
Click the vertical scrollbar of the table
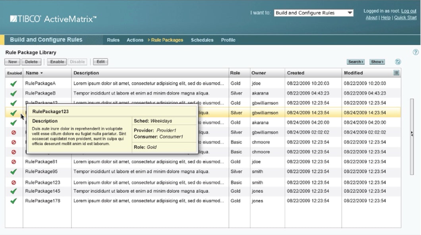[412, 115]
